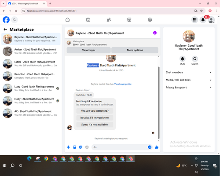This screenshot has height=176, width=220.
Task: Open the weather widget showing 39°C
Action: (x=182, y=165)
